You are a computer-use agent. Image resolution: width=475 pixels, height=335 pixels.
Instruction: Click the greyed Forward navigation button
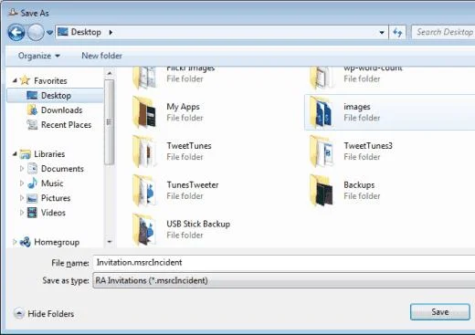click(36, 32)
